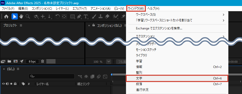Open the Project panel hamburger menu
Viewport: 242px width, 94px height.
(21, 26)
